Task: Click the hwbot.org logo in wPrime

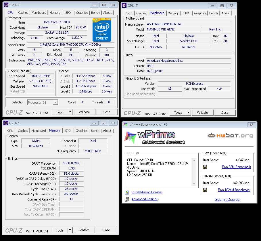Action: (230, 136)
